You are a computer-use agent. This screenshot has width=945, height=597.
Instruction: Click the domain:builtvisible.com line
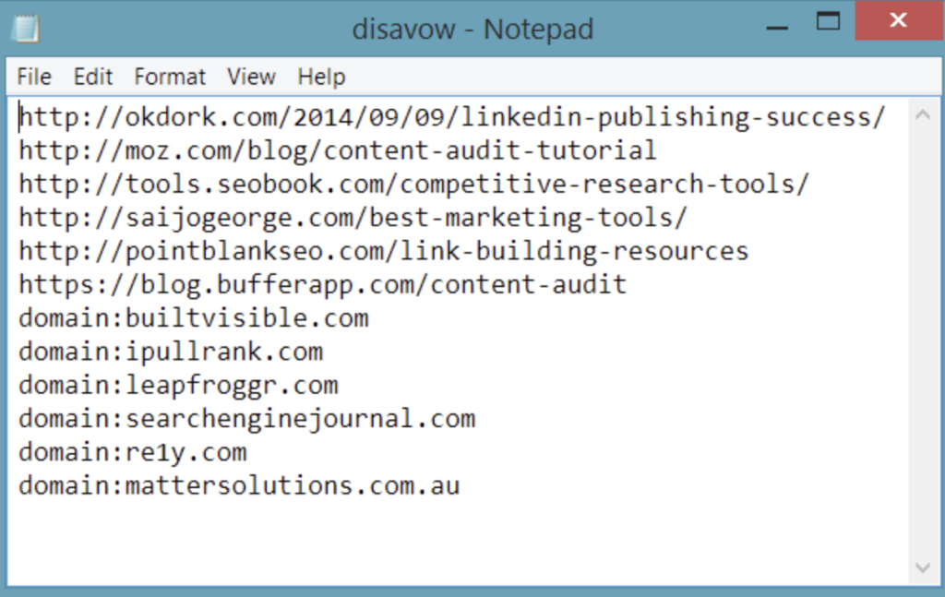194,318
